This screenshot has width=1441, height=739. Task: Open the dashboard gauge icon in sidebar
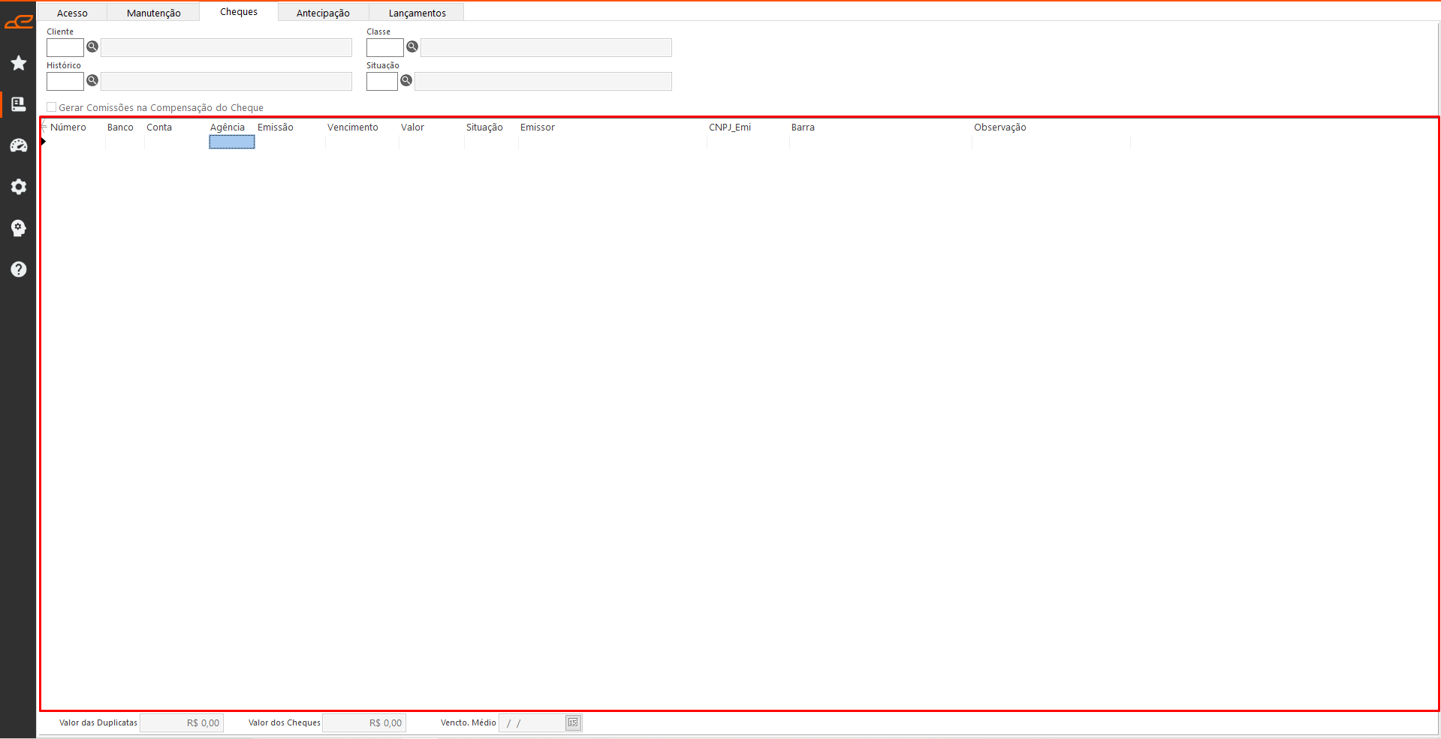point(19,146)
